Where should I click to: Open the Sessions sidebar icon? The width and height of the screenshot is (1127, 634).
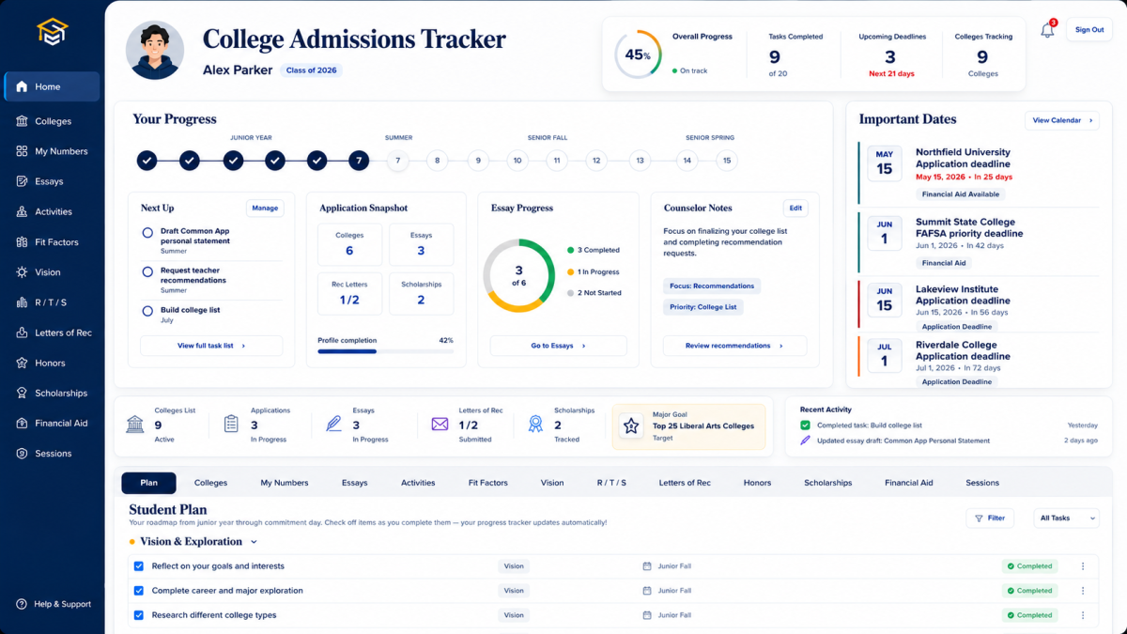click(22, 454)
